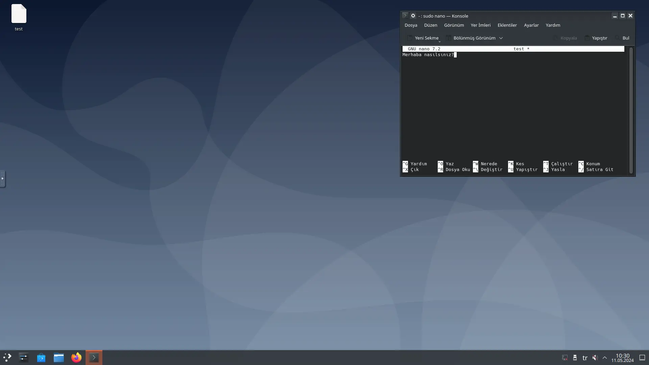Click the text Merhaba nasılsınız? in nano

click(428, 55)
